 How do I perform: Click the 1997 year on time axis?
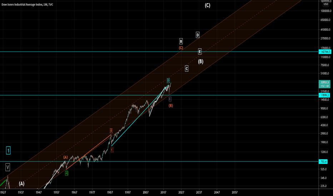coord(128,192)
